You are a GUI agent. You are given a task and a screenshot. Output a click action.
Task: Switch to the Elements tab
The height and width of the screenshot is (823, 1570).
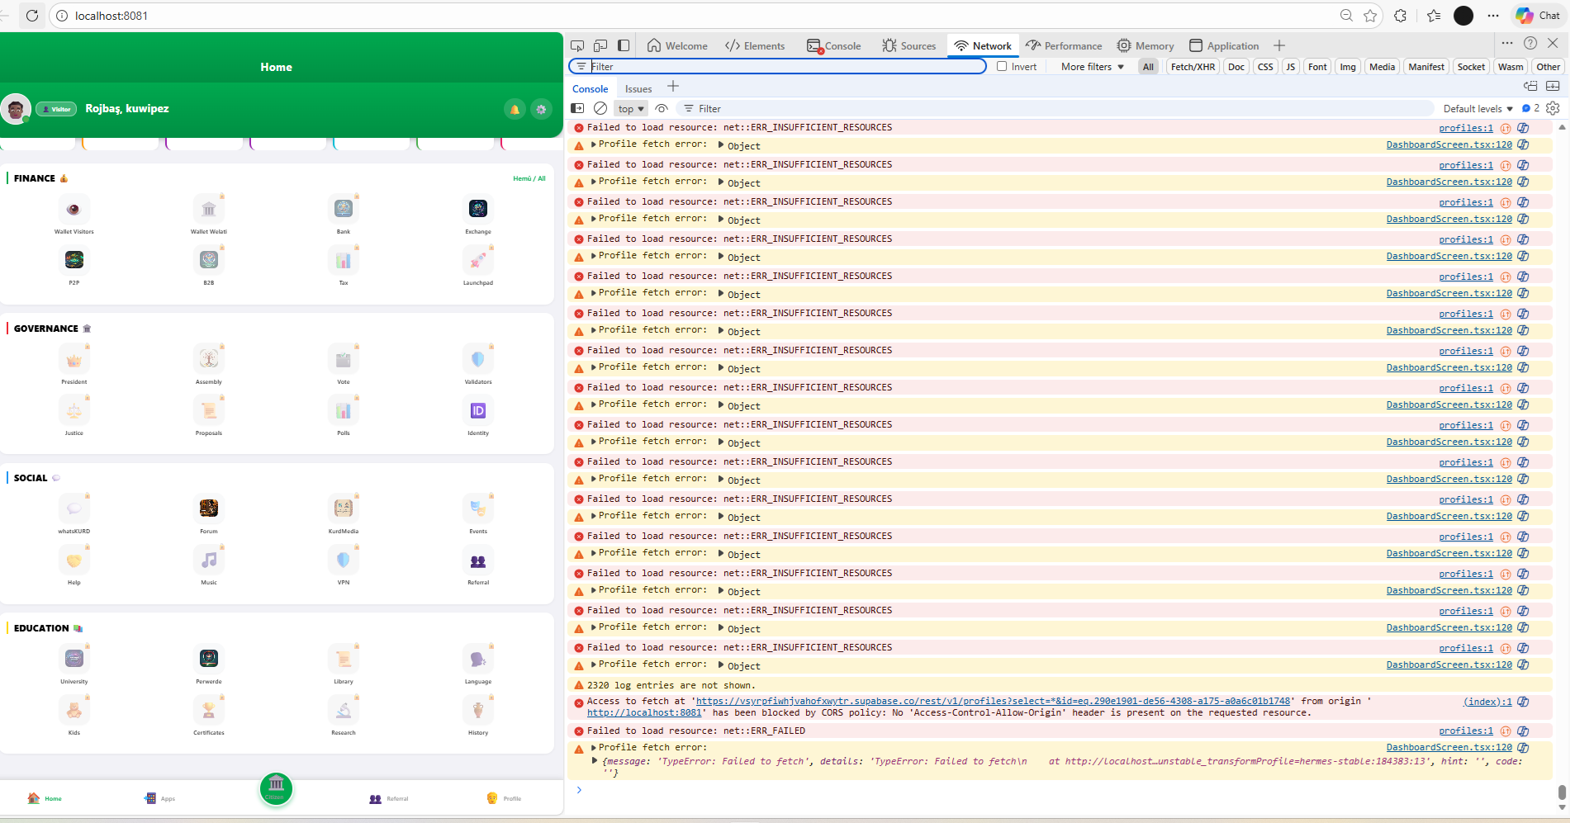click(x=755, y=46)
